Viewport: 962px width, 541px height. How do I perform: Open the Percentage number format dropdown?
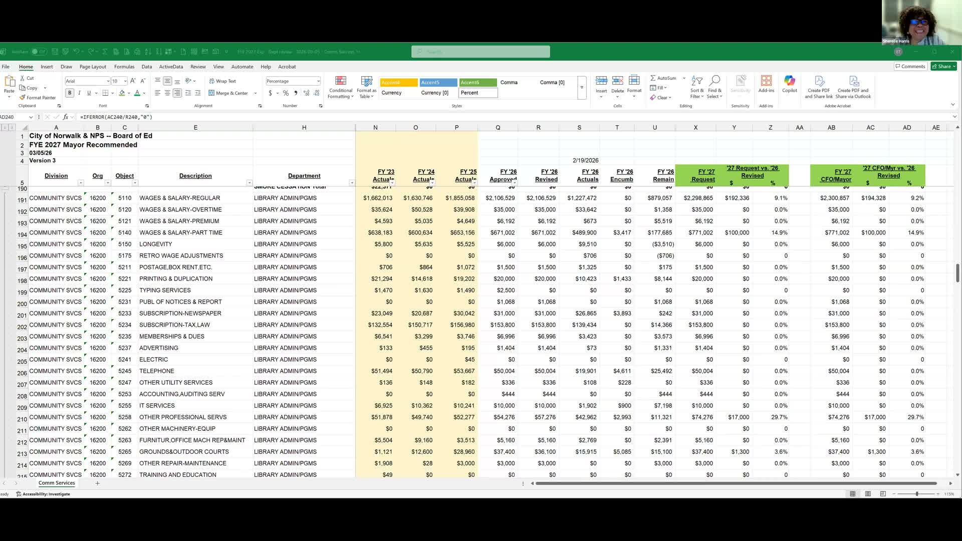tap(318, 81)
